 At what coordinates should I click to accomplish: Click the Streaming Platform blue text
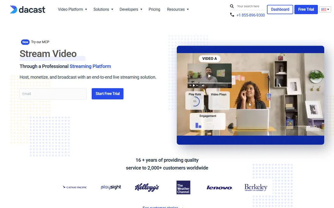pyautogui.click(x=90, y=67)
